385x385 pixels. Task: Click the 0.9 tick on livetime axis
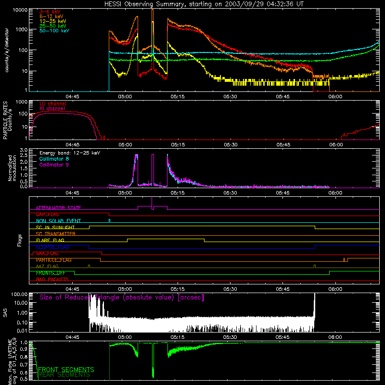24,349
